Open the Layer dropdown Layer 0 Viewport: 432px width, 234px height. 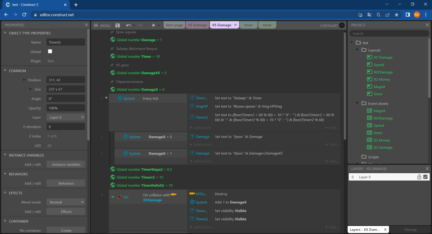65,117
